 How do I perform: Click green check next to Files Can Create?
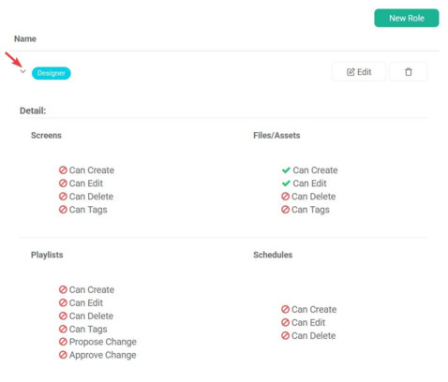click(286, 170)
